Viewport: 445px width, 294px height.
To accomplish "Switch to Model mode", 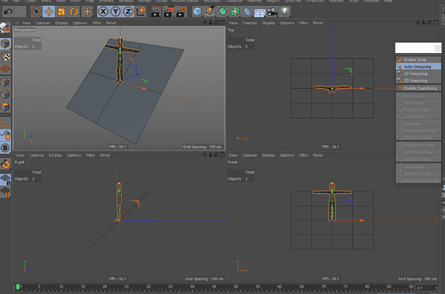I will click(5, 44).
